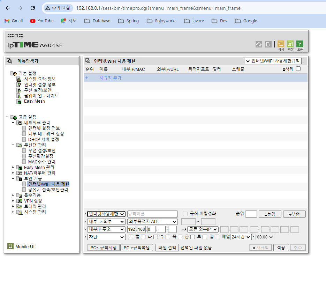Check the 수 (Wednesday) checkbox

[156, 237]
